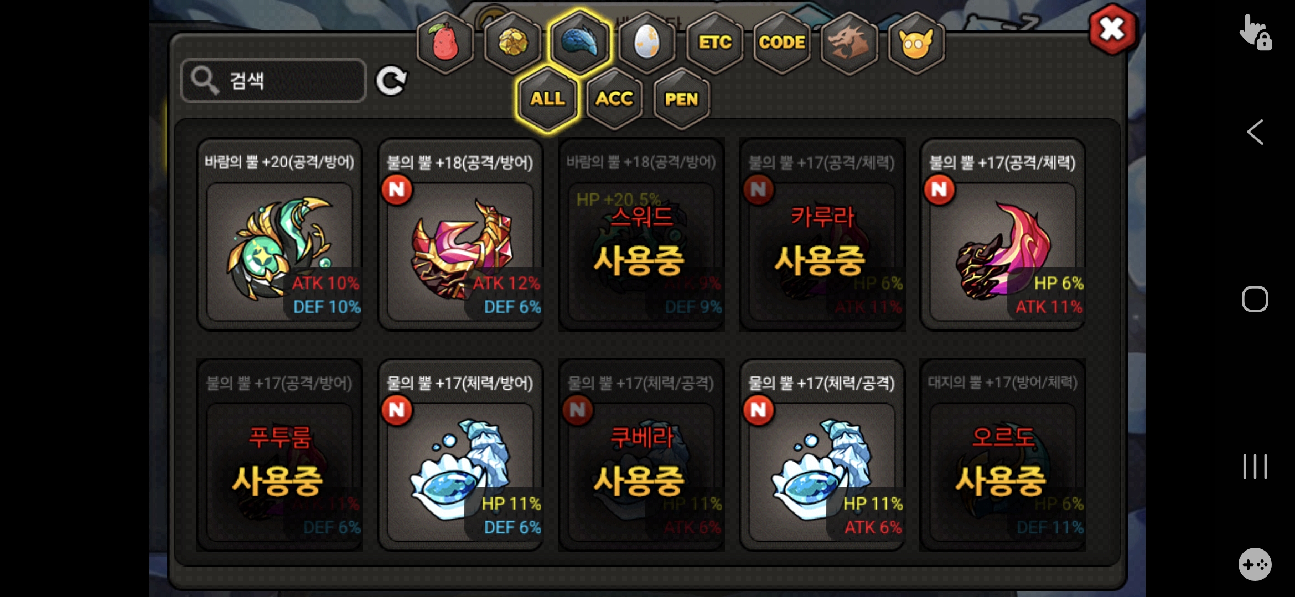The height and width of the screenshot is (597, 1295).
Task: Select the ACC filter hexagon
Action: point(614,99)
